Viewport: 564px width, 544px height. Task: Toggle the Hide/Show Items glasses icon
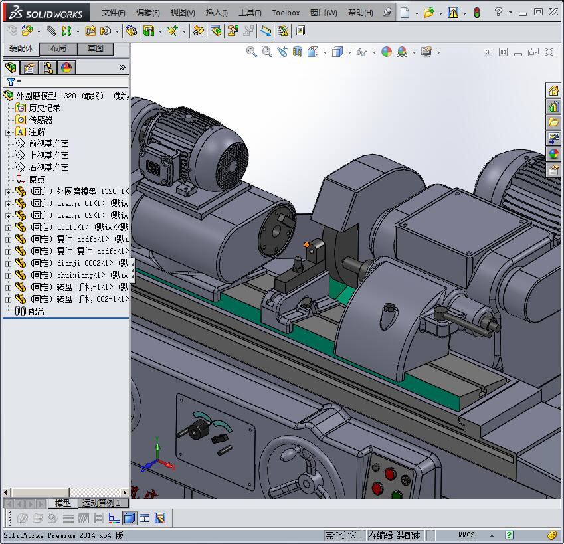(x=361, y=52)
